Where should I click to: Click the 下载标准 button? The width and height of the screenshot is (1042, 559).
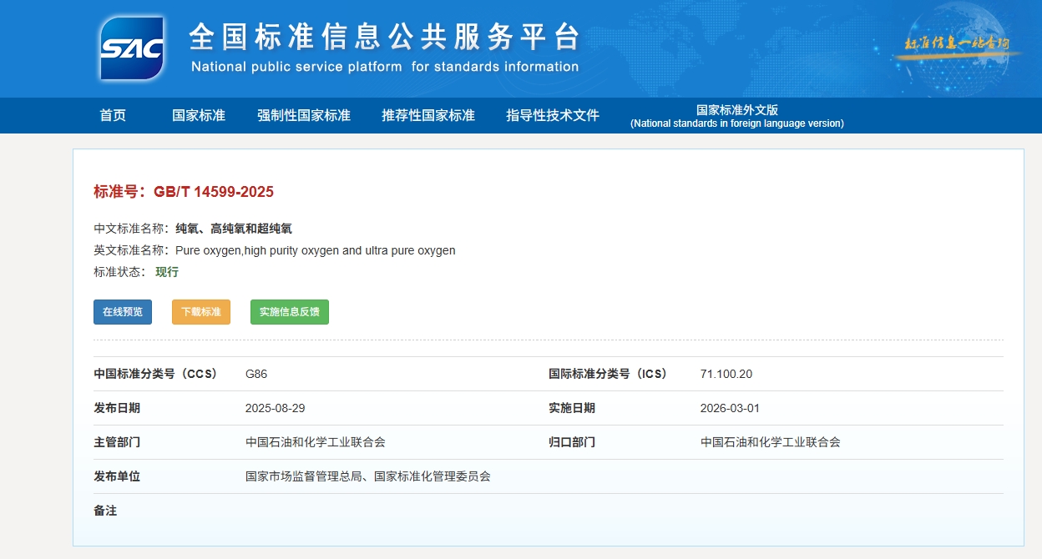click(201, 312)
